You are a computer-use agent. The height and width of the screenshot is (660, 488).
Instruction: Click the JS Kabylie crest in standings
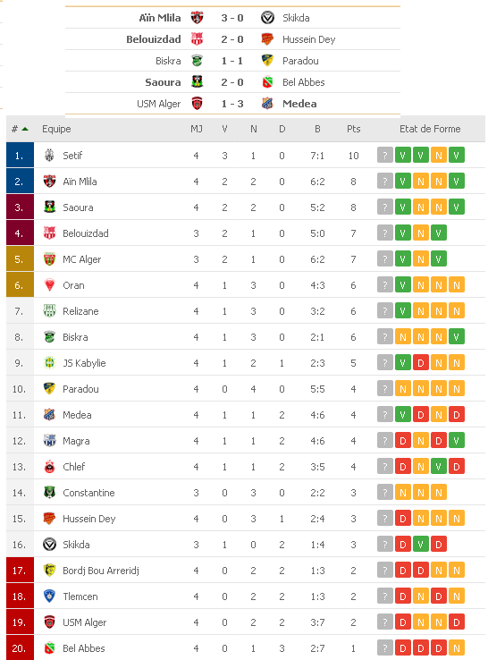(x=49, y=363)
